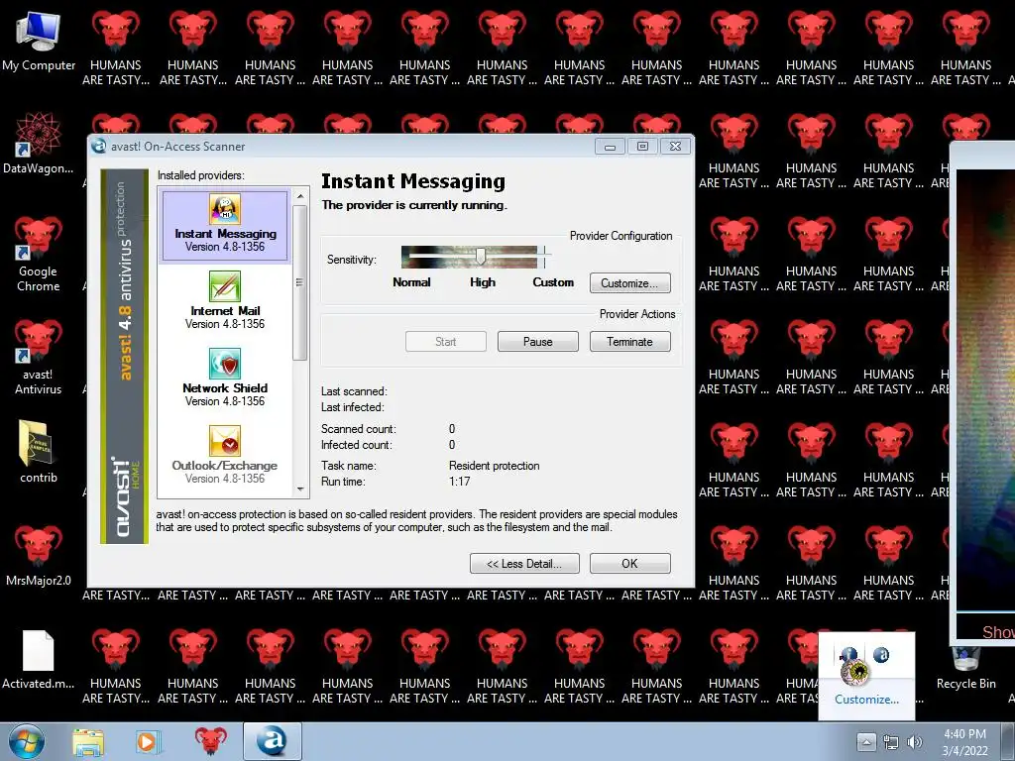Select the MrsMajor2.0 desktop icon
1015x761 pixels.
[39, 555]
